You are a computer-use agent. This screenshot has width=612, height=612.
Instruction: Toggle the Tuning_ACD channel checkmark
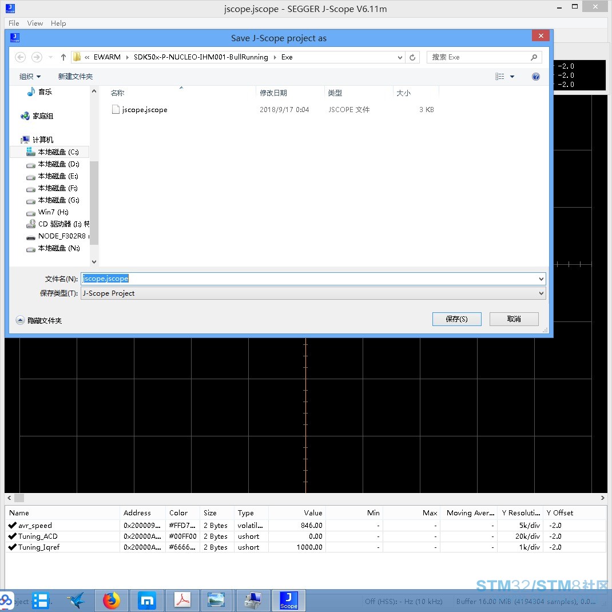point(12,537)
